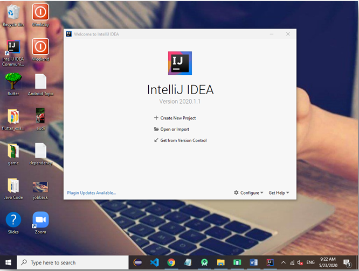This screenshot has height=271, width=359.
Task: Open File Explorer from the taskbar
Action: click(220, 262)
